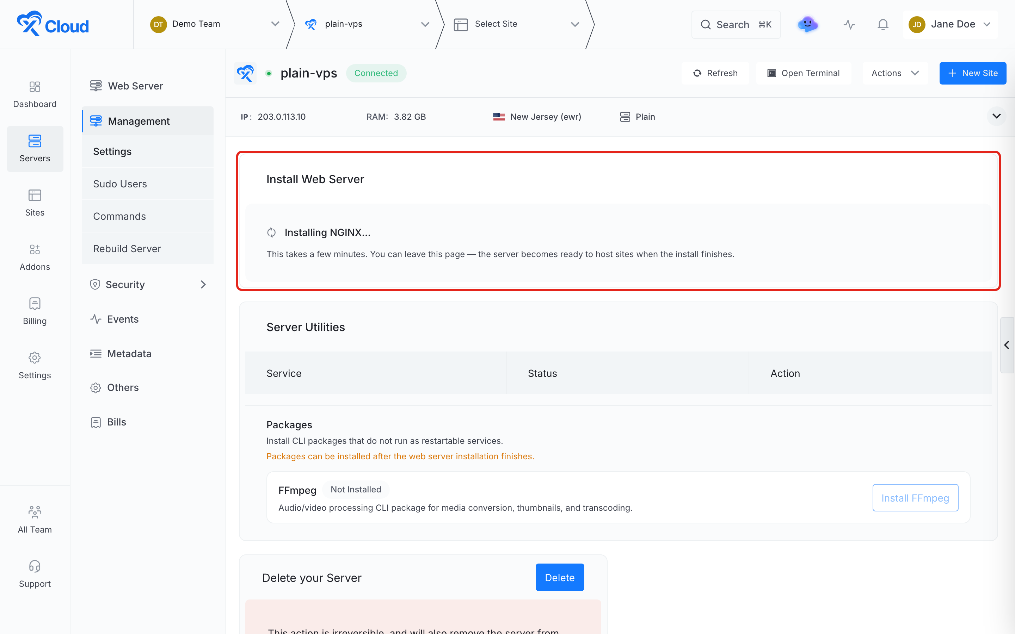Click the Search box

(736, 24)
